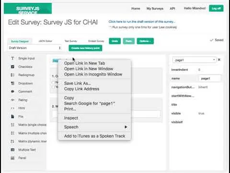Open link to run draft survey version
The width and height of the screenshot is (230, 173).
click(142, 22)
